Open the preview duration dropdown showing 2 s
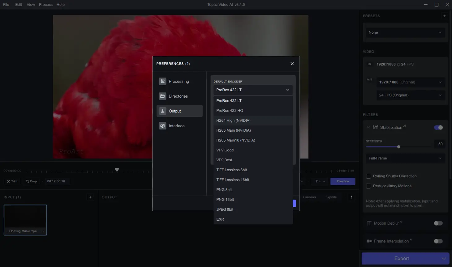This screenshot has height=267, width=452. pyautogui.click(x=321, y=181)
